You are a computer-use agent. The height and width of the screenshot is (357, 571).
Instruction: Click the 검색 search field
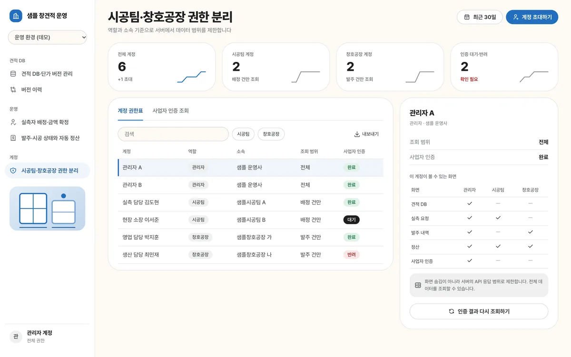(x=173, y=134)
